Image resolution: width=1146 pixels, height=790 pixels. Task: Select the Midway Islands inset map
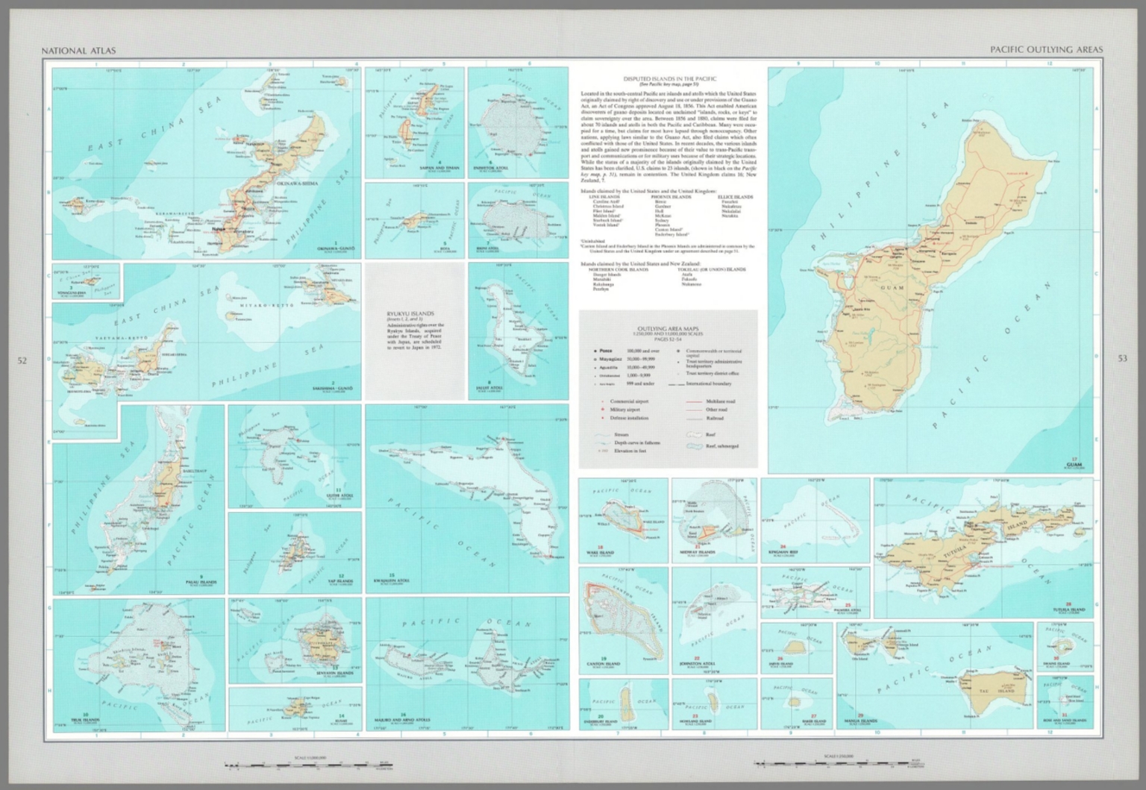point(714,521)
